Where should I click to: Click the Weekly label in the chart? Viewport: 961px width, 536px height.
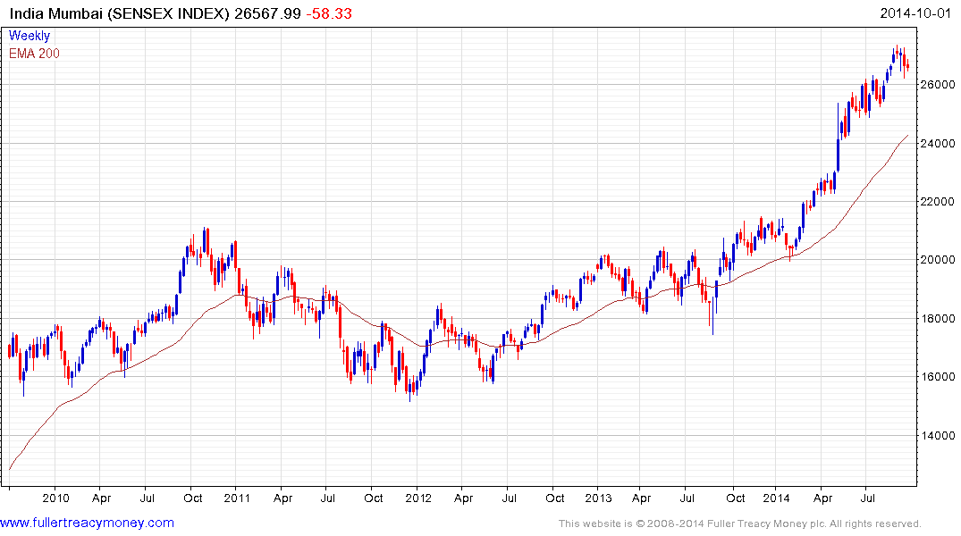[x=30, y=36]
